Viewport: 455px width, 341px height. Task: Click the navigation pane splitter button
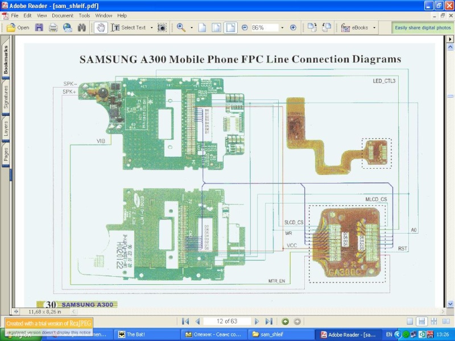pyautogui.click(x=16, y=311)
